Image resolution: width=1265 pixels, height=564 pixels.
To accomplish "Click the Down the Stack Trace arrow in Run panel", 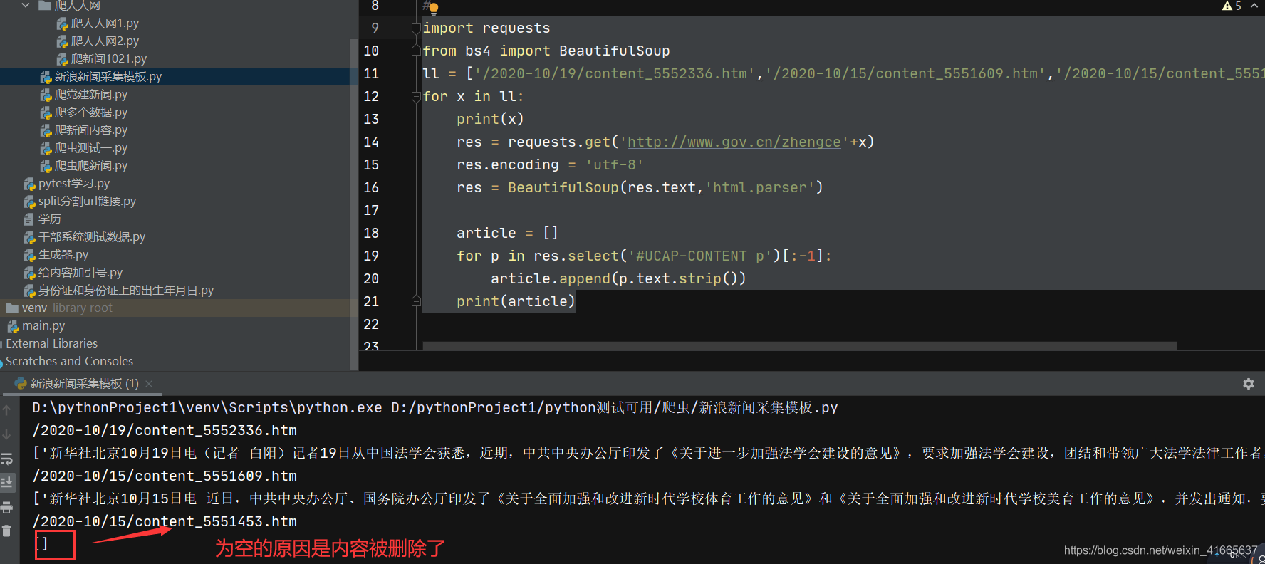I will 6,434.
